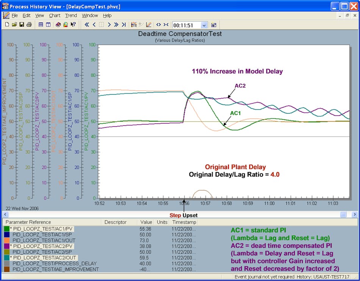360x281 pixels.
Task: Click the right arrow of horizontal scrollbar
Action: click(x=354, y=215)
